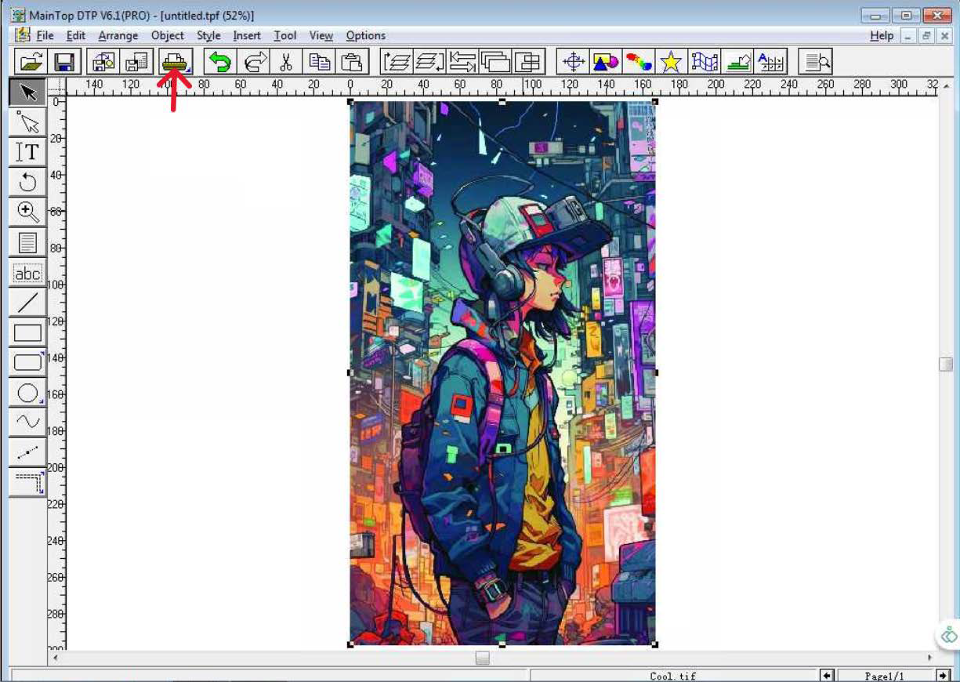960x682 pixels.
Task: Open the Tool menu
Action: point(285,35)
